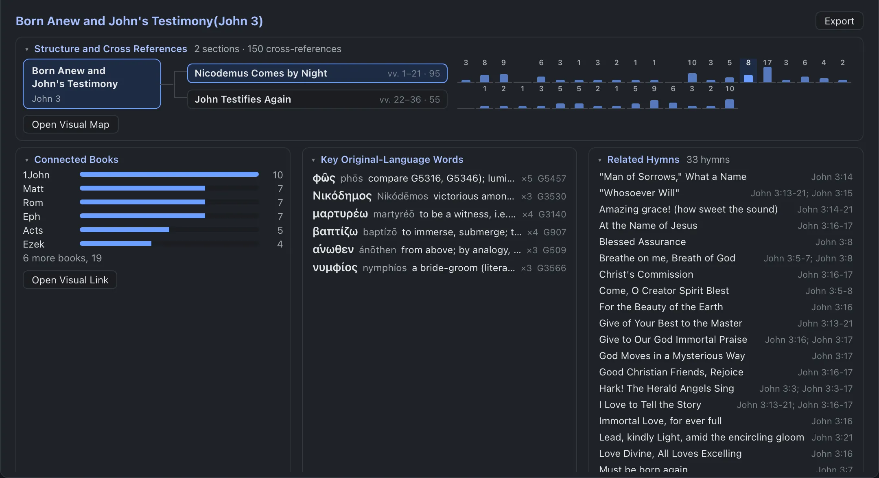
Task: Open the φῶς phōs word entry
Action: click(439, 178)
